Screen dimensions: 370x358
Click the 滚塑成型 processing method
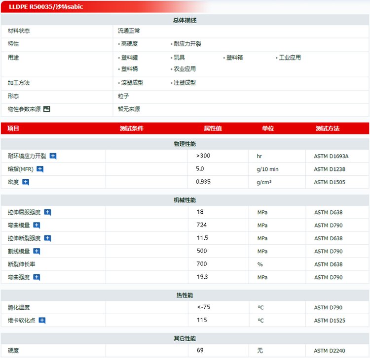click(x=132, y=83)
